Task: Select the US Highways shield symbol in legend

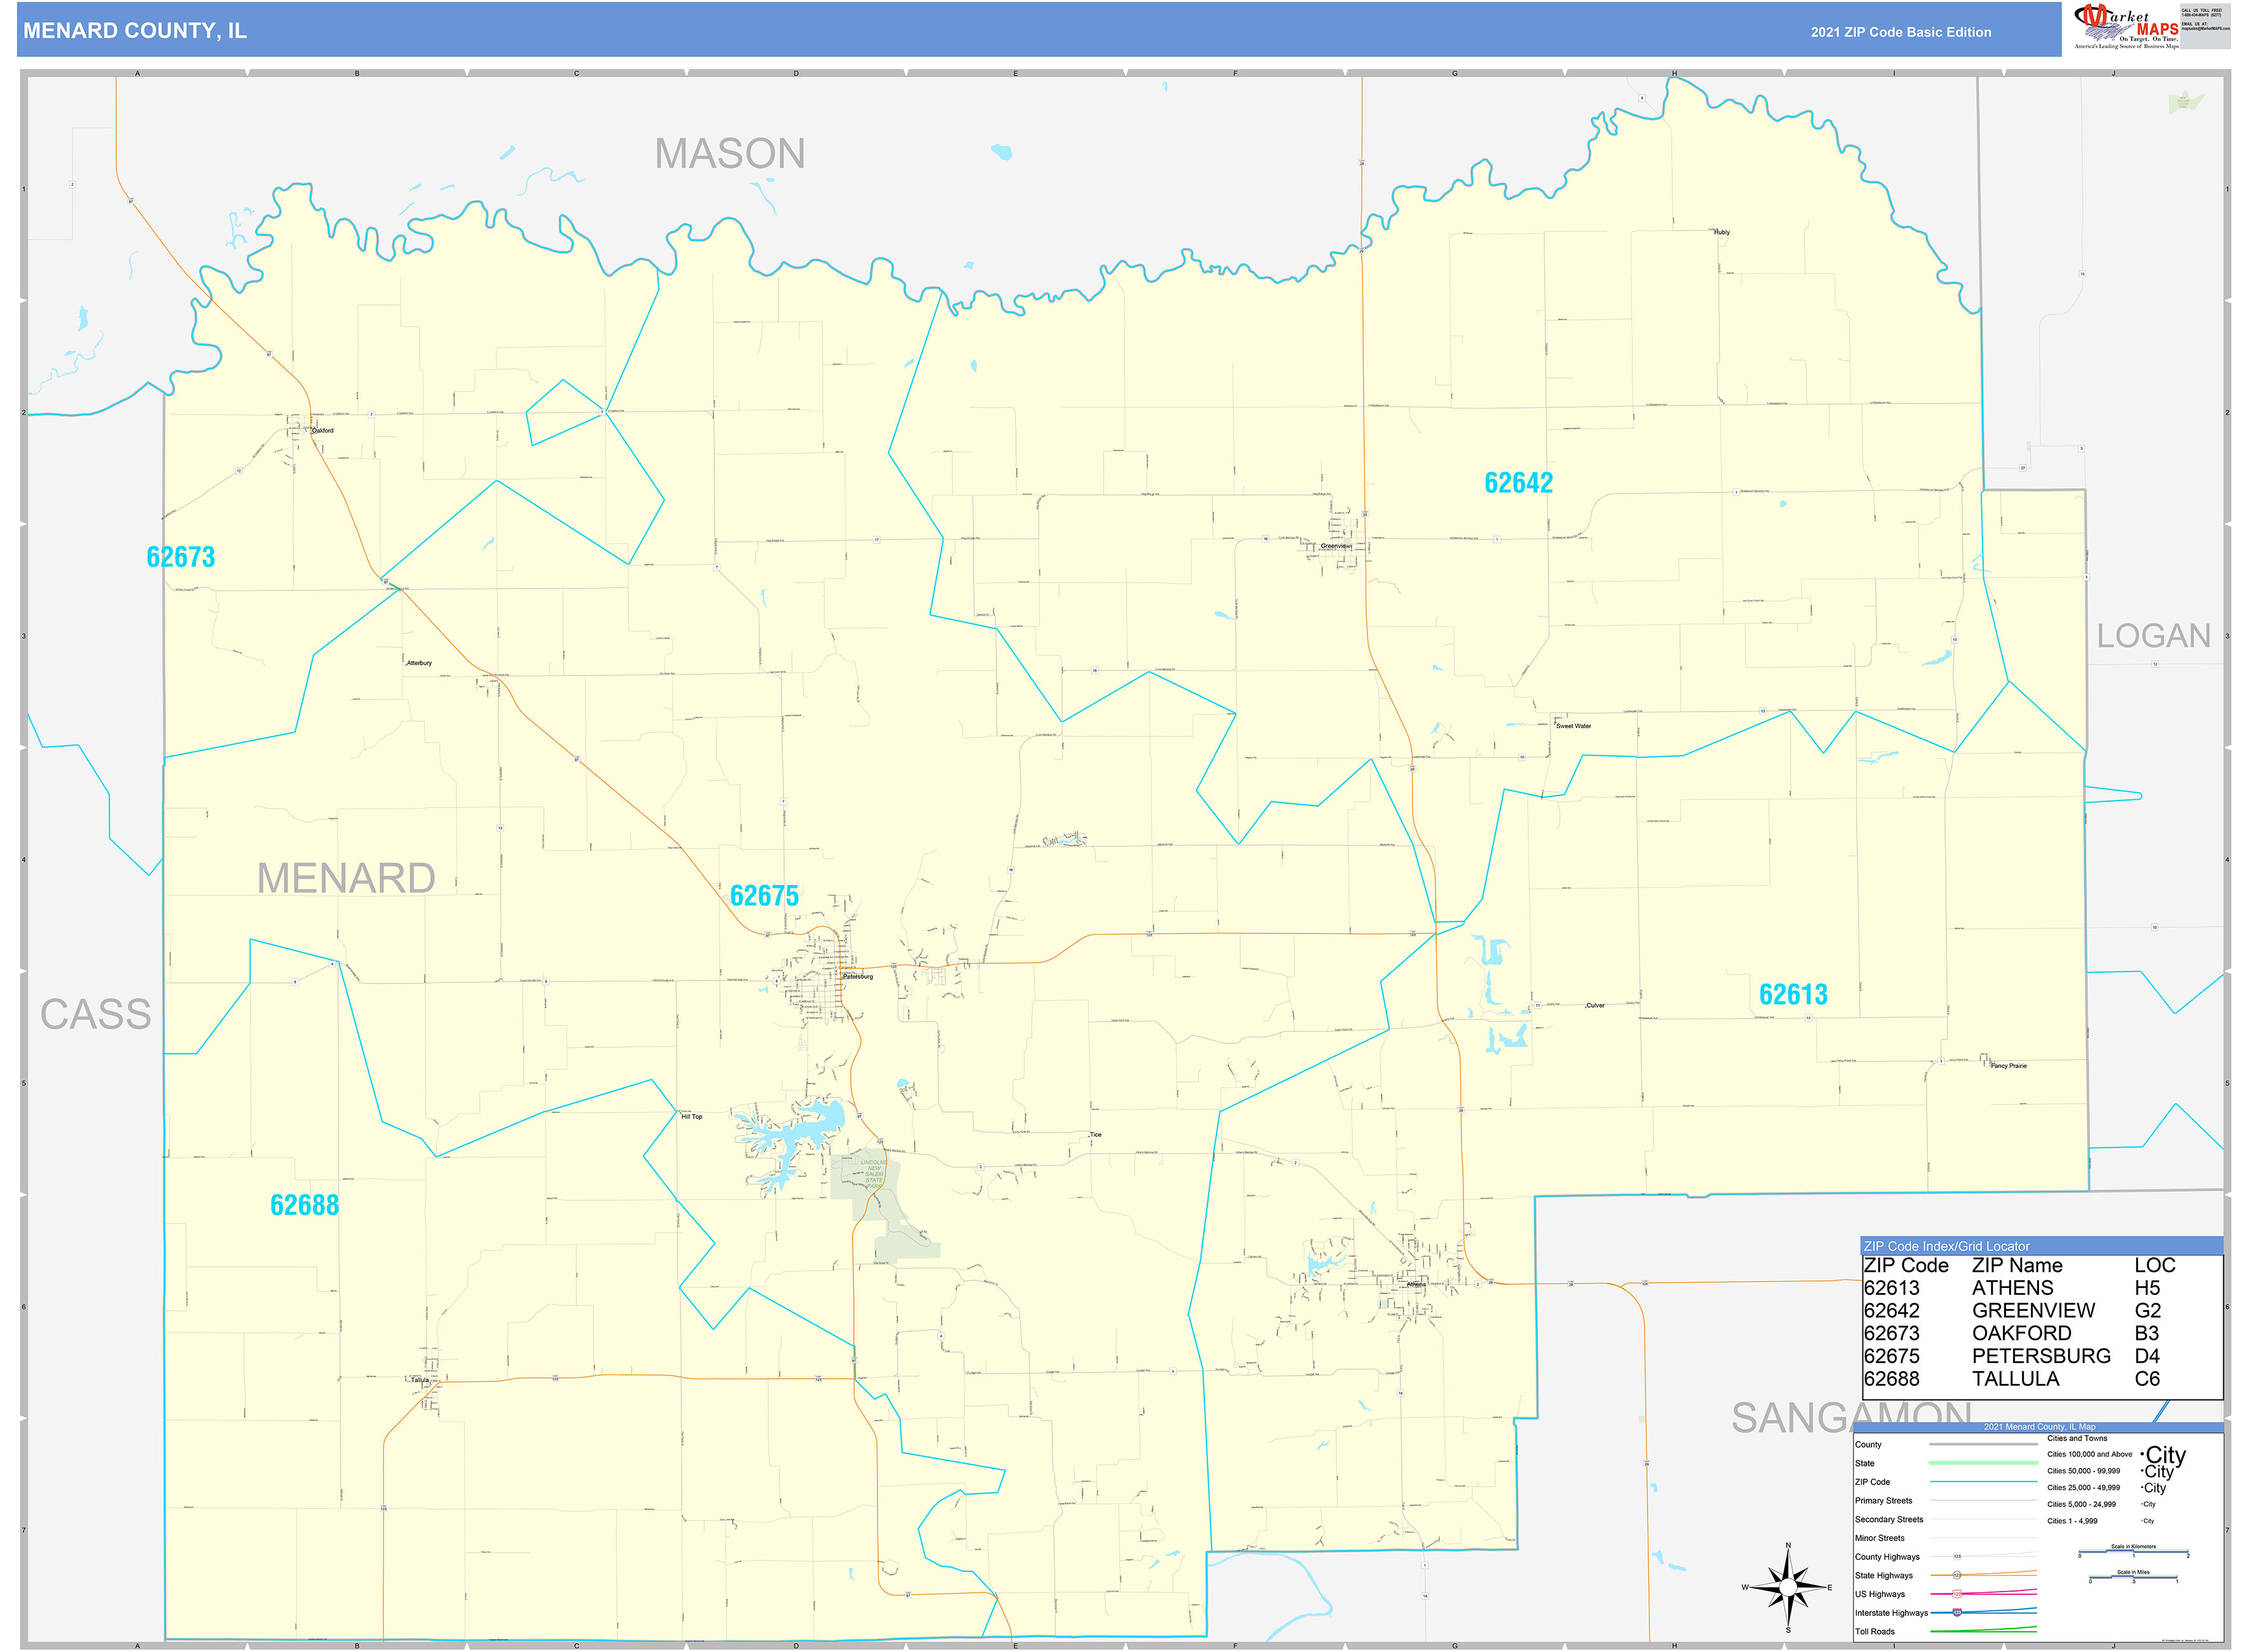Action: pos(1957,1594)
